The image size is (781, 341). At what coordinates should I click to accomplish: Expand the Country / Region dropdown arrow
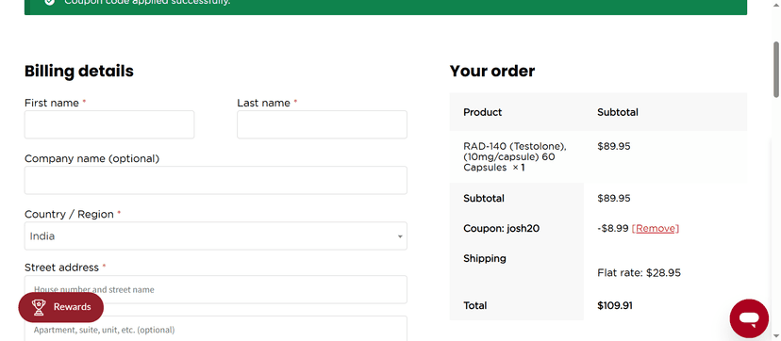pyautogui.click(x=400, y=236)
